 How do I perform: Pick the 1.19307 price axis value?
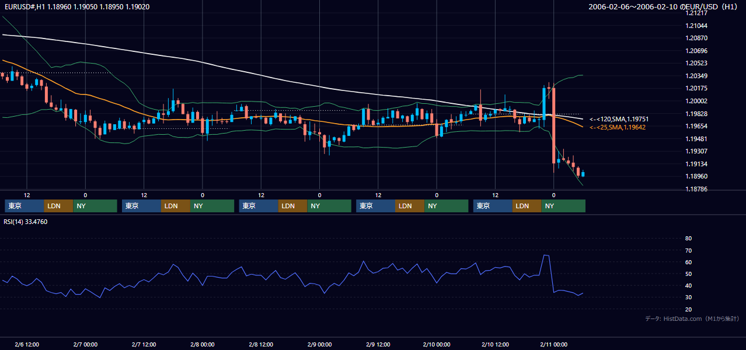click(x=696, y=151)
